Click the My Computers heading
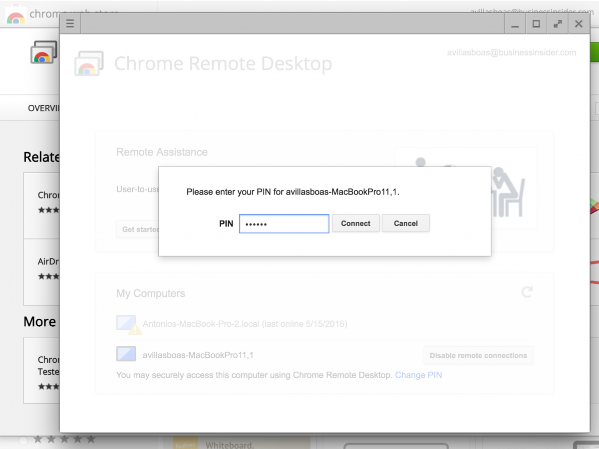The image size is (599, 449). (x=151, y=293)
